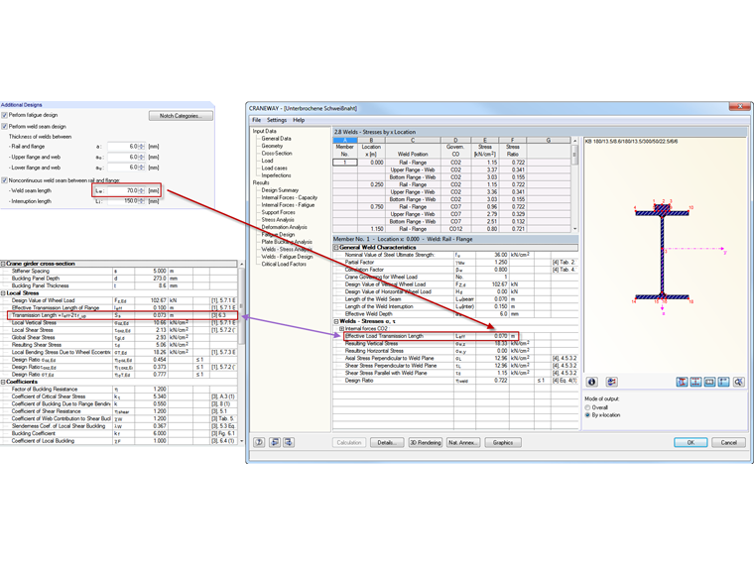Image resolution: width=754 pixels, height=565 pixels.
Task: Toggle Perform weld seam design checkbox
Action: (x=4, y=126)
